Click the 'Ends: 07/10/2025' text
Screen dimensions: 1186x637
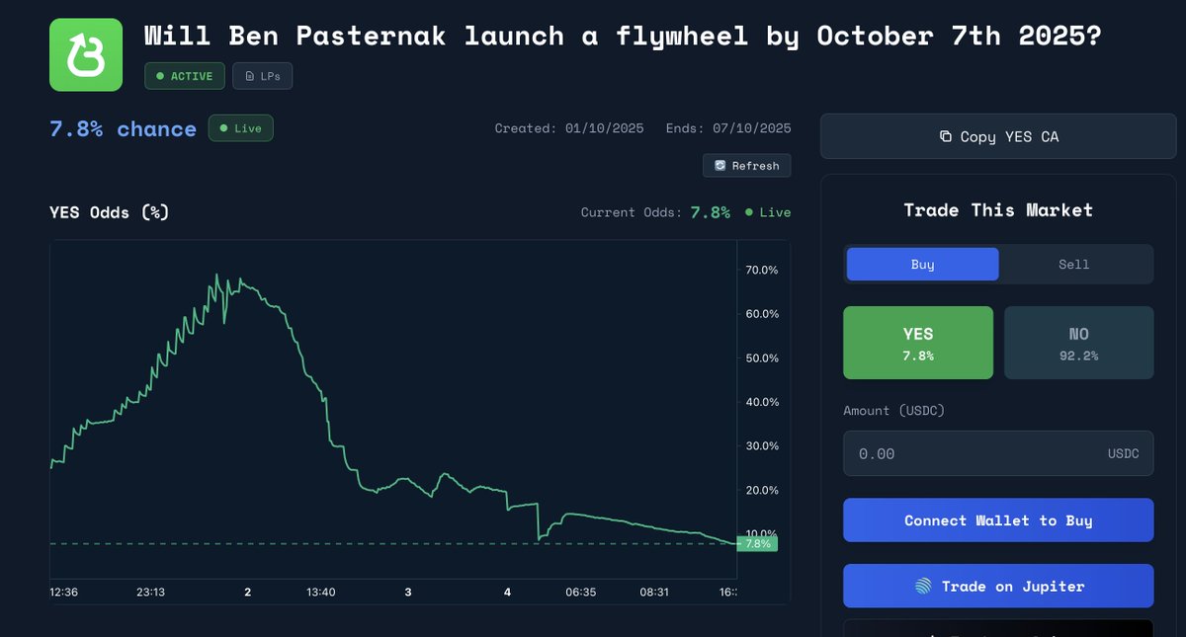[728, 128]
